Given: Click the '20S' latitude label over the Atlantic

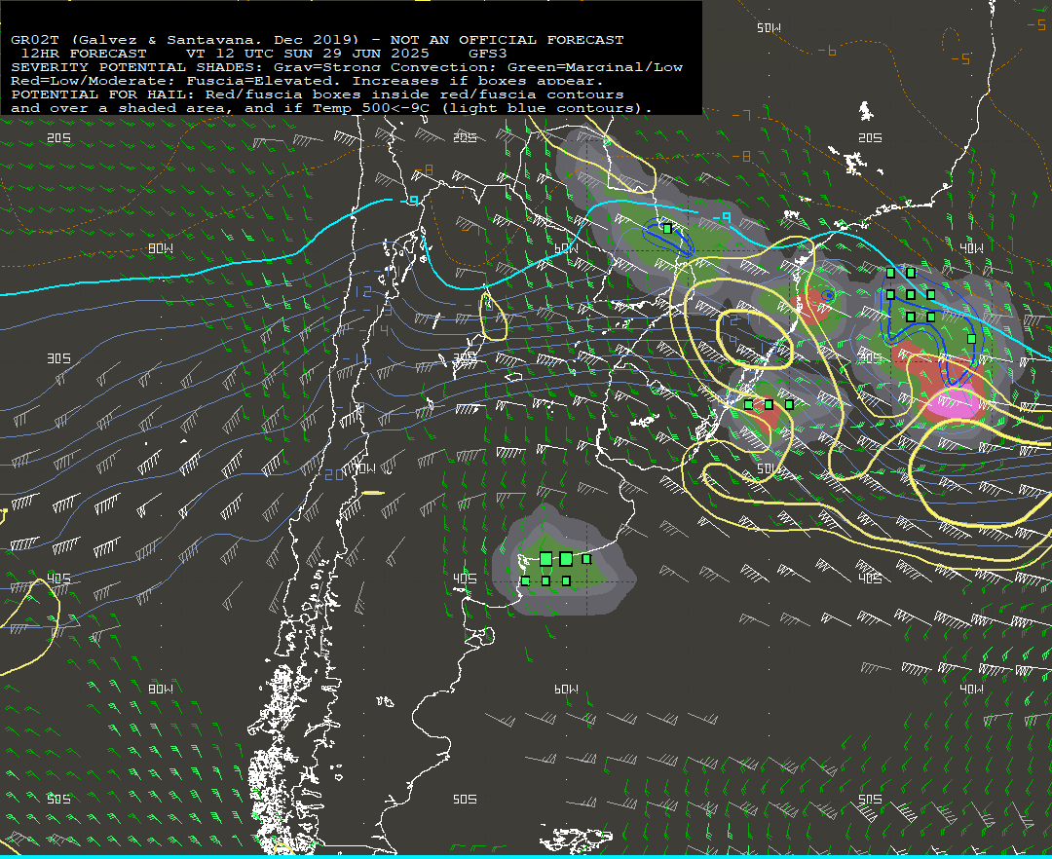Looking at the screenshot, I should 870,137.
